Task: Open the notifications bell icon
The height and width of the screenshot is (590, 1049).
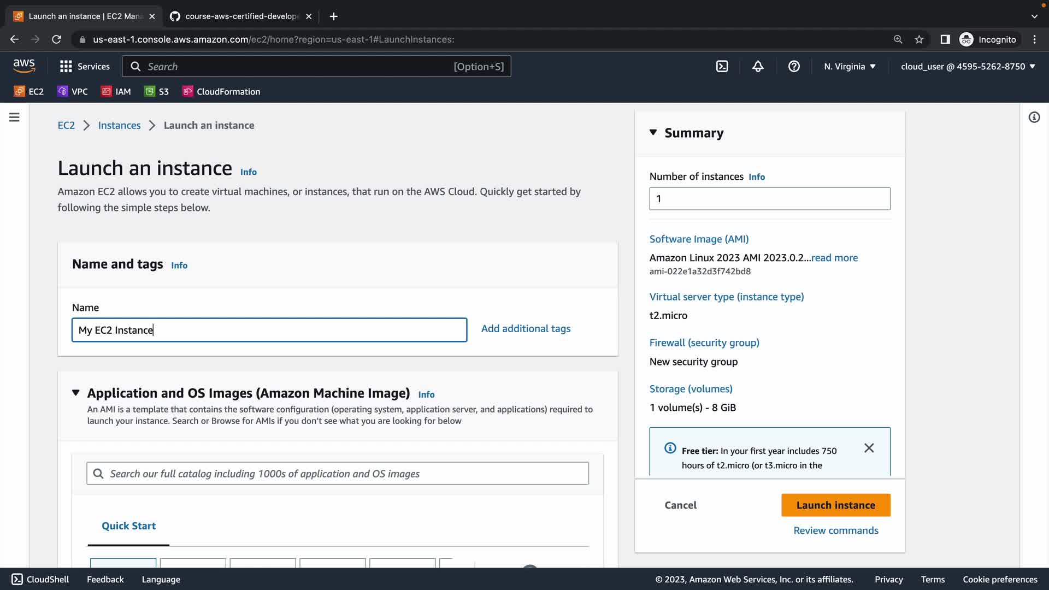Action: [x=758, y=67]
